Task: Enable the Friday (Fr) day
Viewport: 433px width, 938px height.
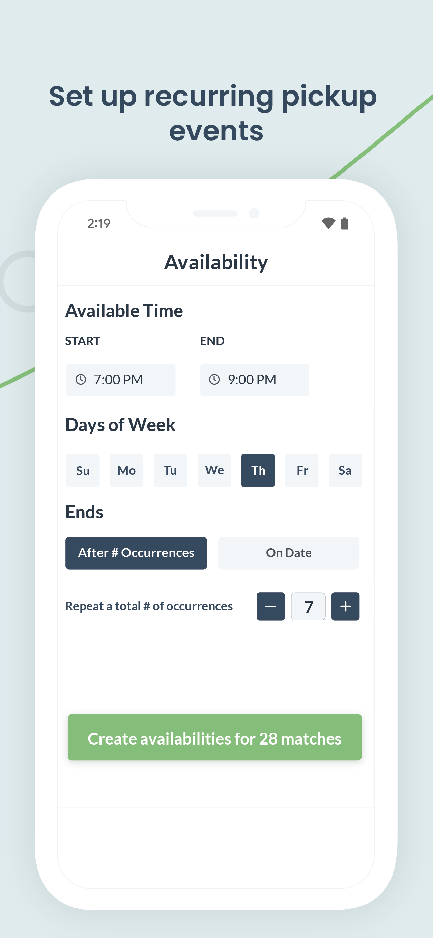Action: pyautogui.click(x=302, y=470)
